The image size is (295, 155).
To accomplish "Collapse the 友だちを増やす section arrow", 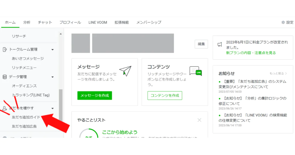I will point(52,108).
